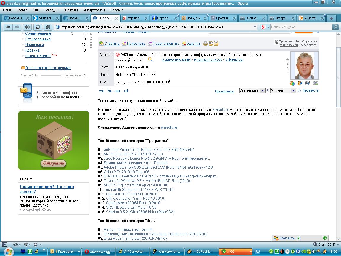This screenshot has height=256, width=341.
Task: Expand quick-launch overflow chevron in taskbar
Action: [44, 250]
